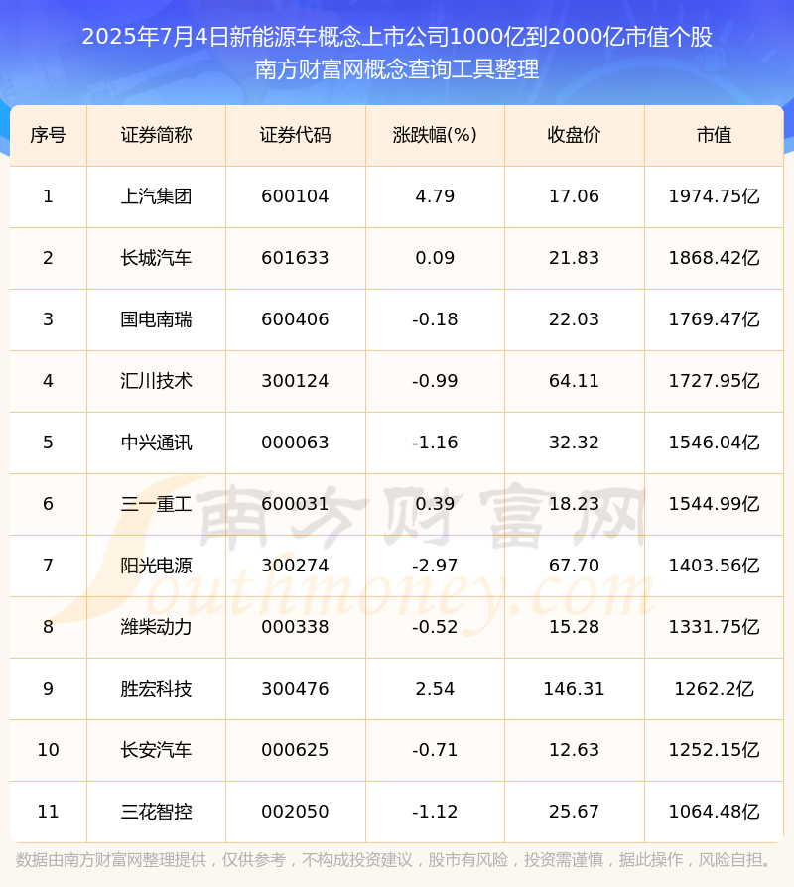
Task: Select the stock code 002050
Action: 295,812
